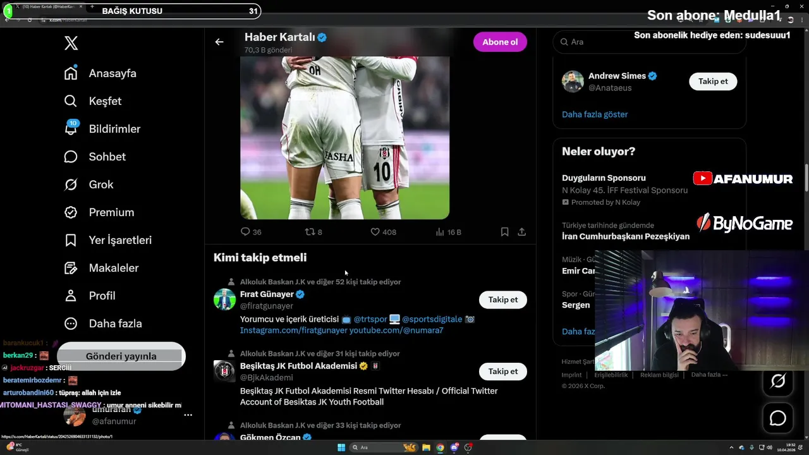Screen dimensions: 809x455
Task: Open Discord from the taskbar
Action: pyautogui.click(x=454, y=447)
